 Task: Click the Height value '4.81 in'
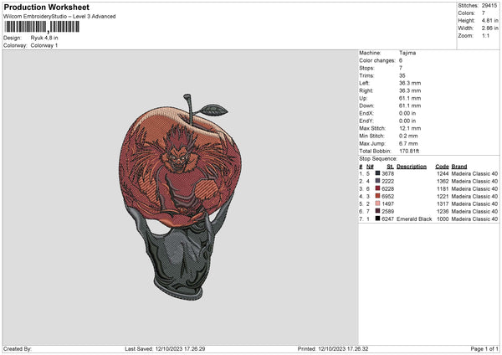coord(490,20)
